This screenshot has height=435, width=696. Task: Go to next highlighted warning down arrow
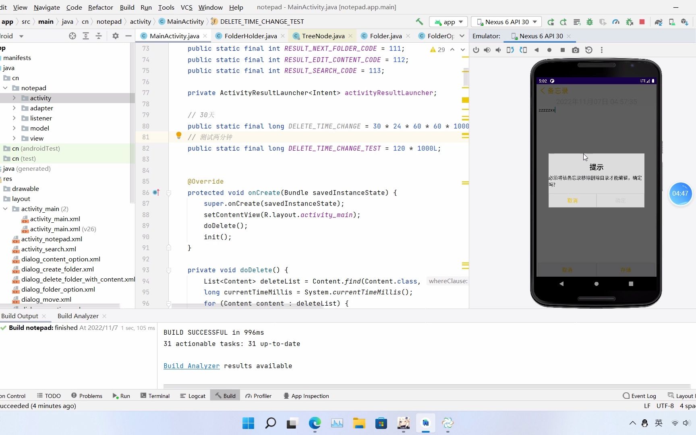coord(463,50)
